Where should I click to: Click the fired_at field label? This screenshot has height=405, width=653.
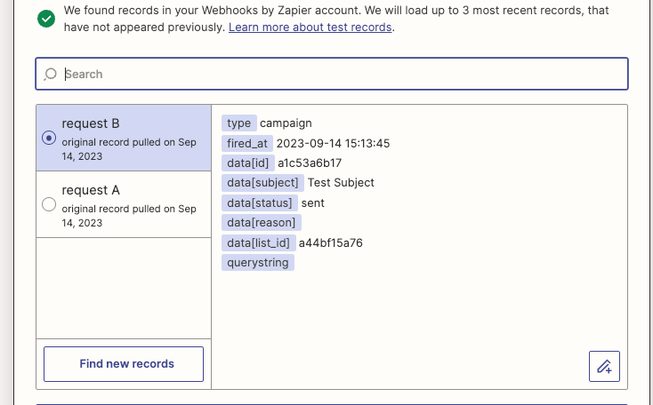coord(247,144)
